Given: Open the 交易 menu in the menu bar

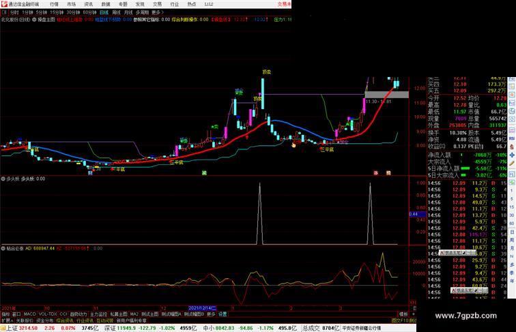Looking at the screenshot, I should click(x=157, y=4).
